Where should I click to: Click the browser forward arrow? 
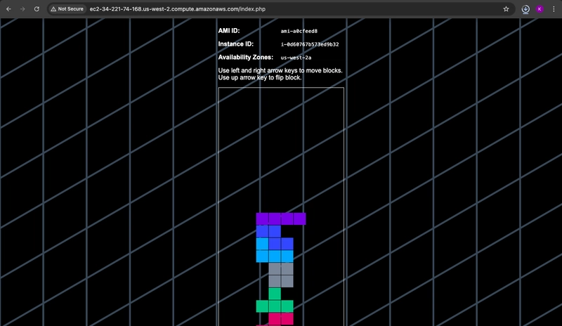coord(22,9)
